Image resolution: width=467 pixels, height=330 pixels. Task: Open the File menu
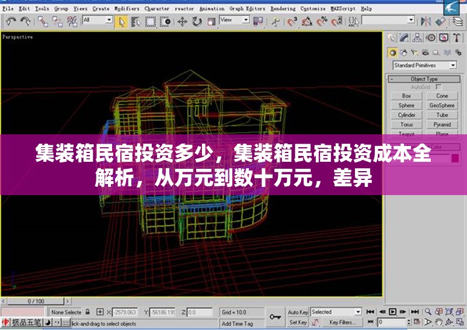pyautogui.click(x=8, y=9)
